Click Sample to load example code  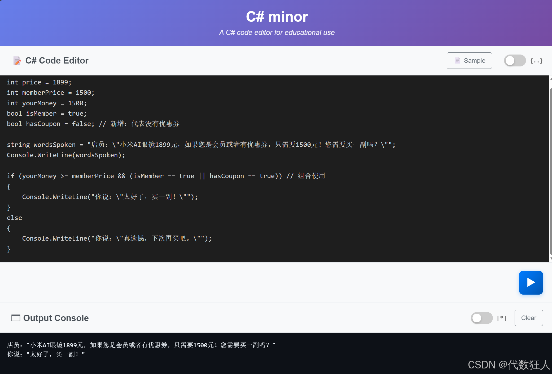tap(469, 61)
